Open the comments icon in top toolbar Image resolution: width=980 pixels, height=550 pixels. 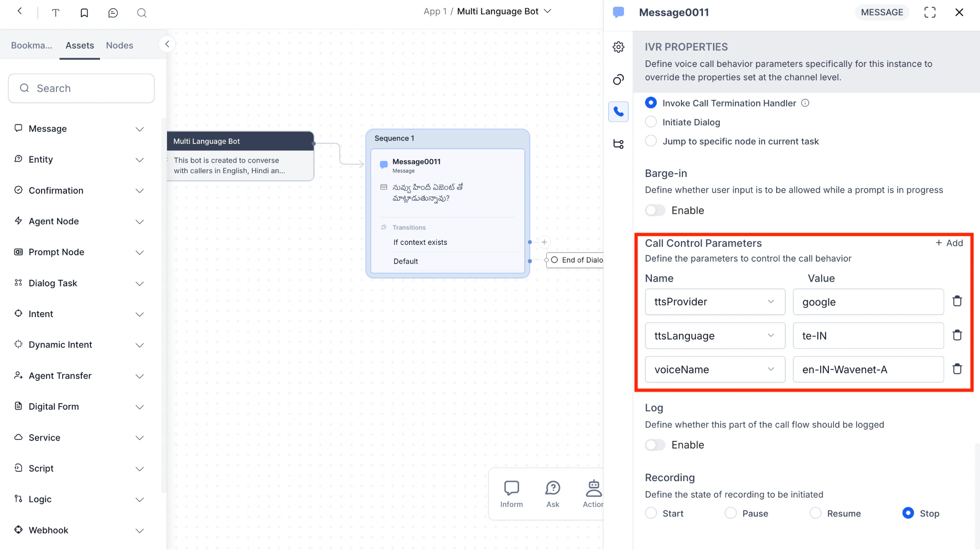113,13
